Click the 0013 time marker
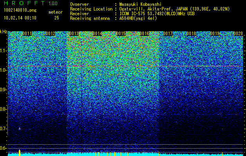246x156 pixels. coord(74,34)
